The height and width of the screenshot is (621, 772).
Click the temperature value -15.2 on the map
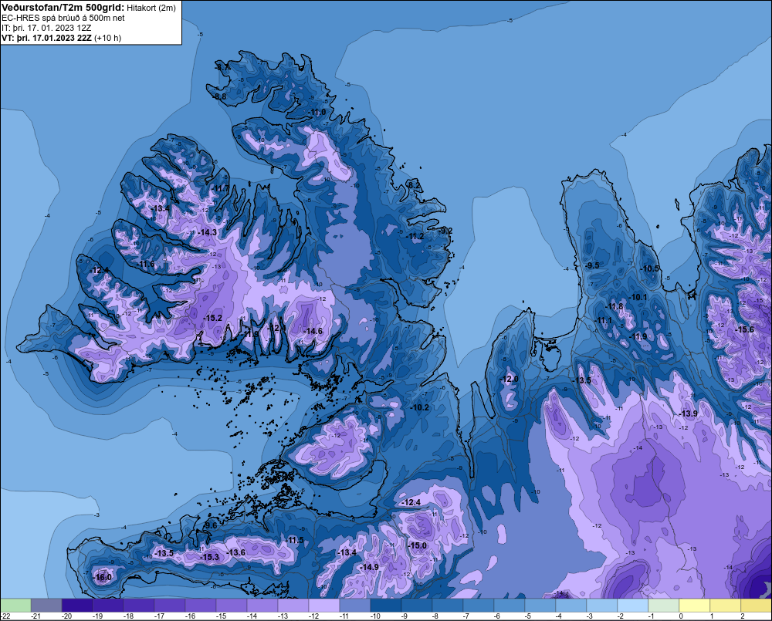click(213, 318)
